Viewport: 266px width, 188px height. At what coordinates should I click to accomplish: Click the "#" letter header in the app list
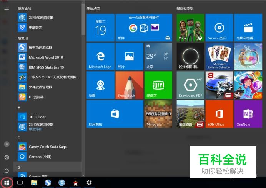click(19, 108)
